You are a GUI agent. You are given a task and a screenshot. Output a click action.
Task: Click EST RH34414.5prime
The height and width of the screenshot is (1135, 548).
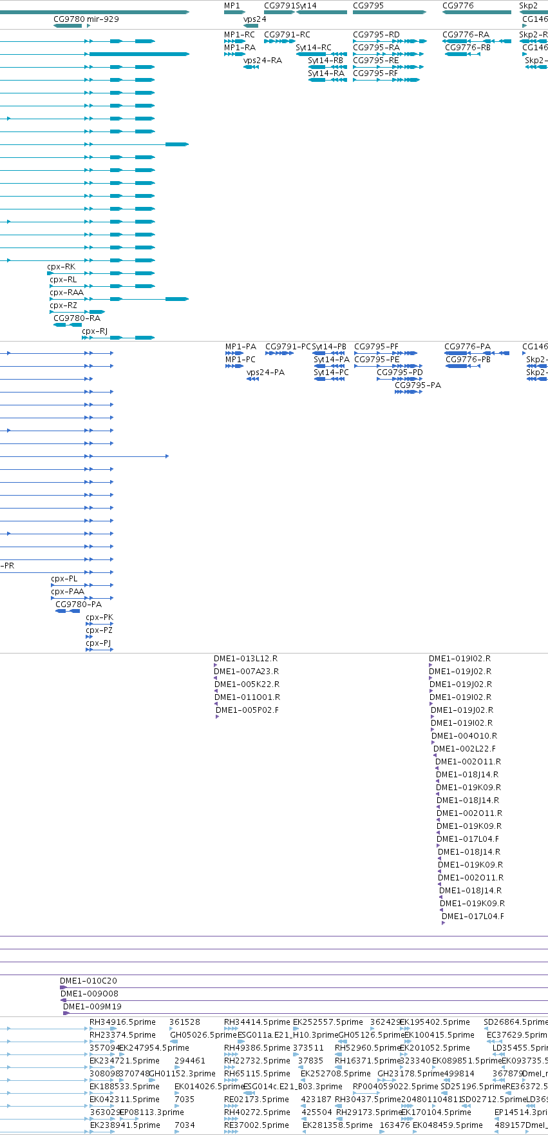(x=257, y=1022)
